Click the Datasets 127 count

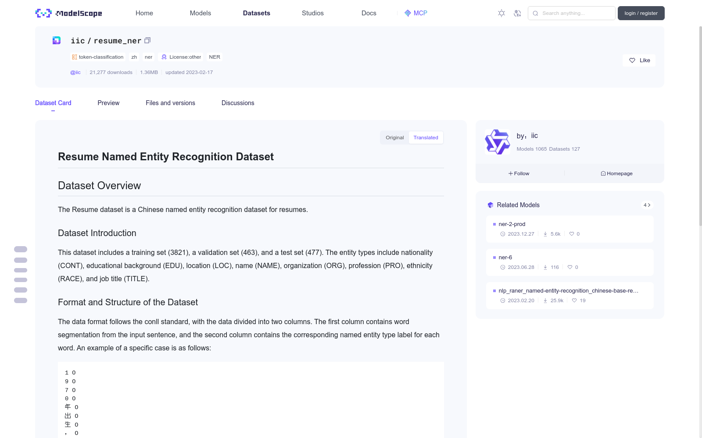pyautogui.click(x=564, y=149)
